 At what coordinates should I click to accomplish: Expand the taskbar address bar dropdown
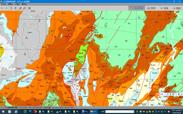(x=131, y=112)
